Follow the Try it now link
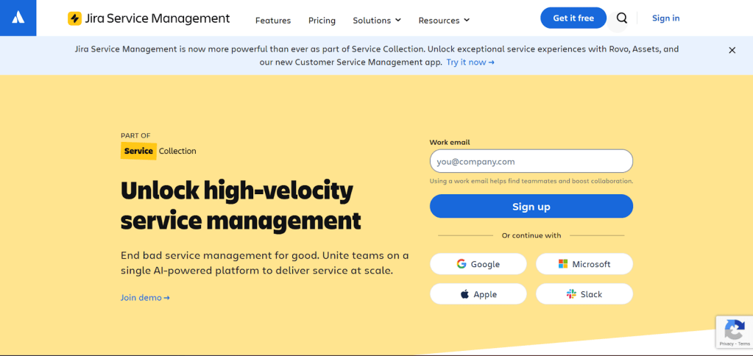Screen dimensions: 753x356 click(x=470, y=63)
